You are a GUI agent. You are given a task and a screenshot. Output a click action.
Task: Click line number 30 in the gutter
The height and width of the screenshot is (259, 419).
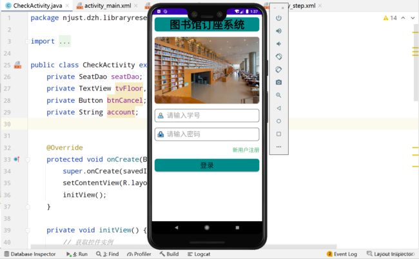(x=7, y=124)
